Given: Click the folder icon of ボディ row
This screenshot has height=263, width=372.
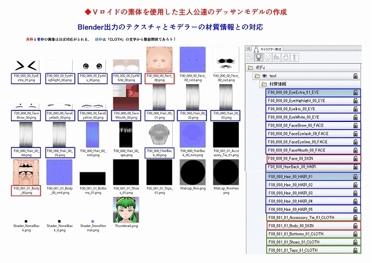Looking at the screenshot, I should tap(251, 68).
